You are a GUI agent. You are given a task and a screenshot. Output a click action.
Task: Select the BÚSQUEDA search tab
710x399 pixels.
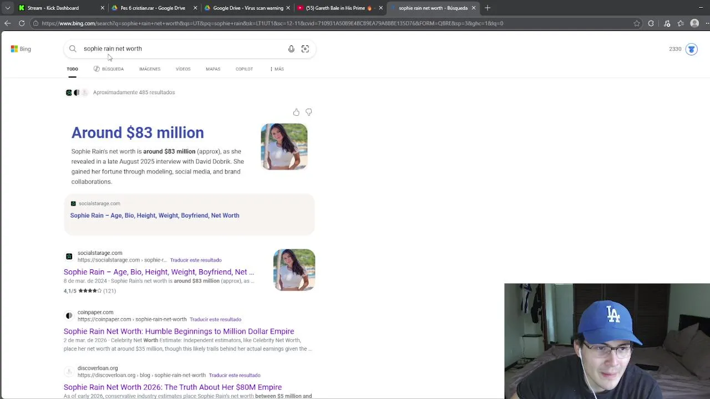[109, 69]
